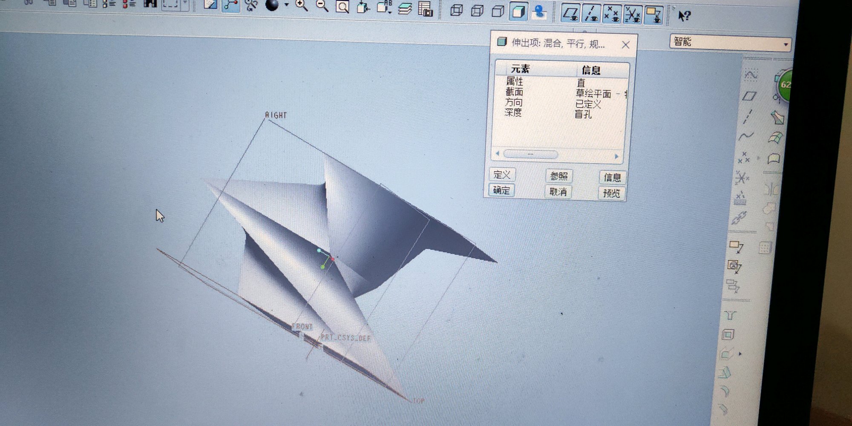852x426 pixels.
Task: Select the Orient mode icon
Action: (x=251, y=5)
